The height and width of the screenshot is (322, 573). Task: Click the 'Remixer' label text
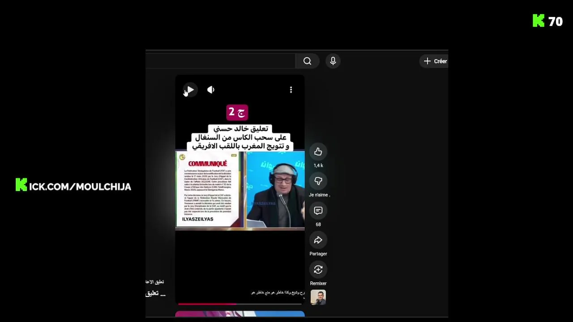(x=318, y=284)
